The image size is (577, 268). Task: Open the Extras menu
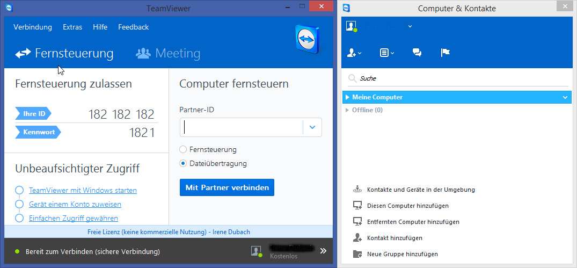[x=72, y=27]
